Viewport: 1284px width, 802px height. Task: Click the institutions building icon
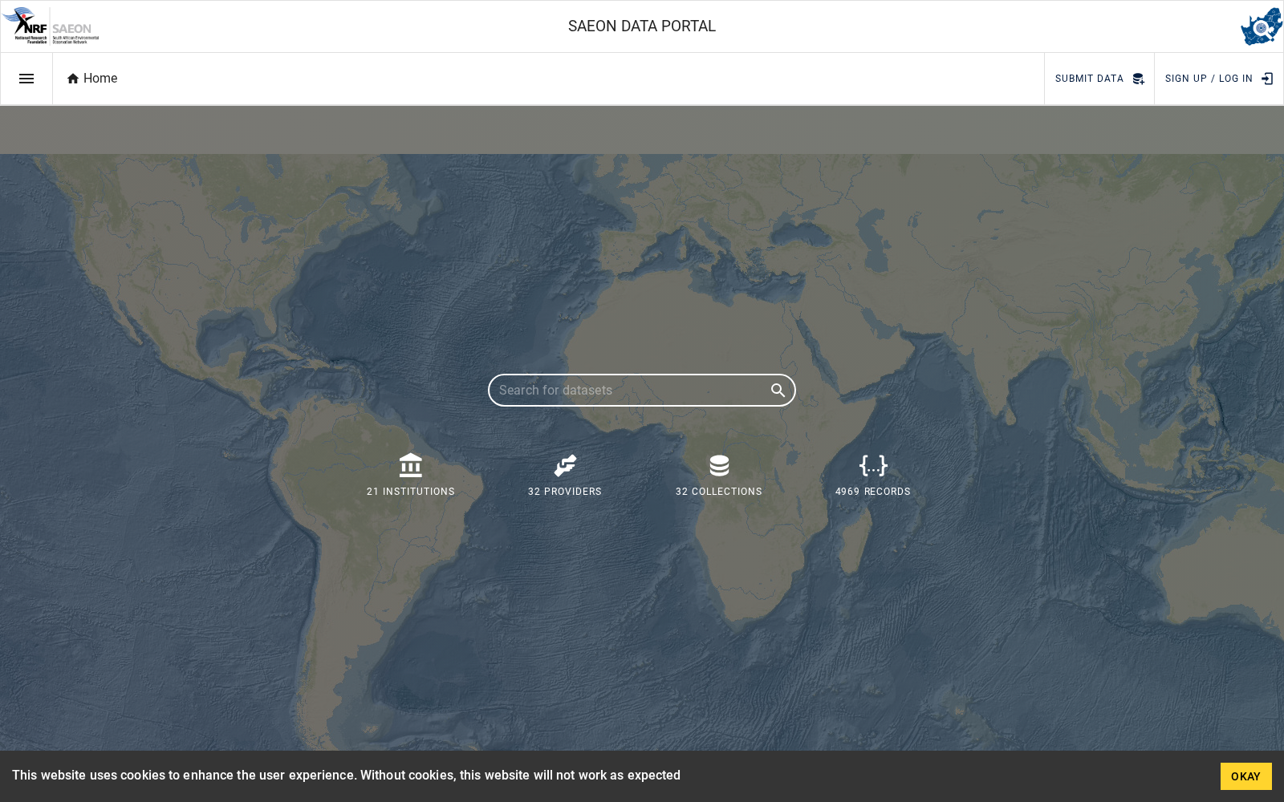[411, 466]
